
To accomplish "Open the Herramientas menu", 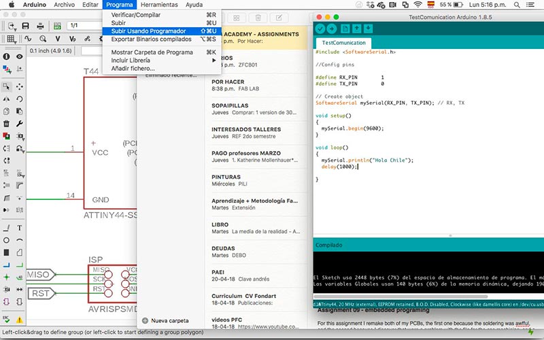I will tap(159, 5).
